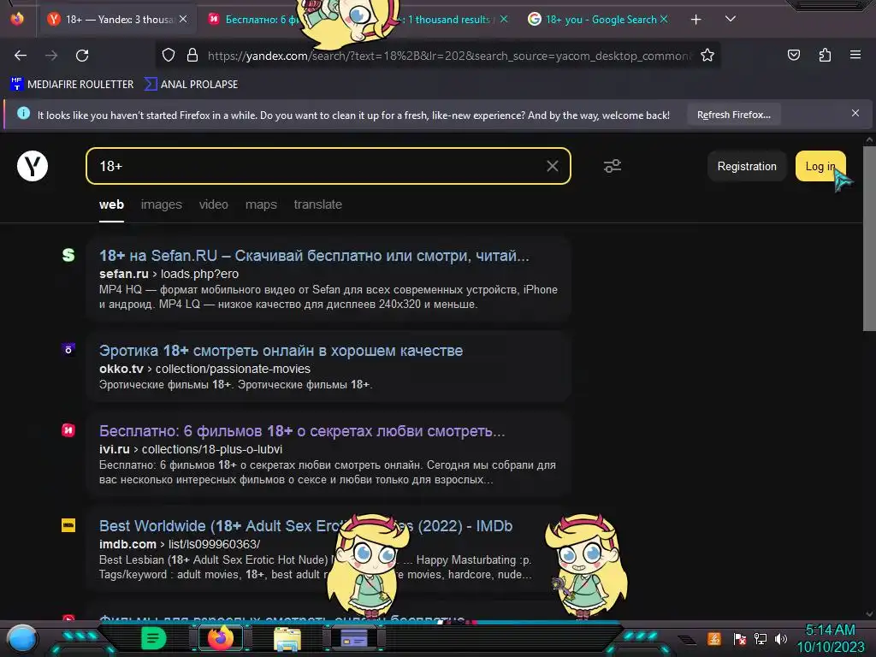Dismiss the Firefox notification bar

click(x=855, y=114)
